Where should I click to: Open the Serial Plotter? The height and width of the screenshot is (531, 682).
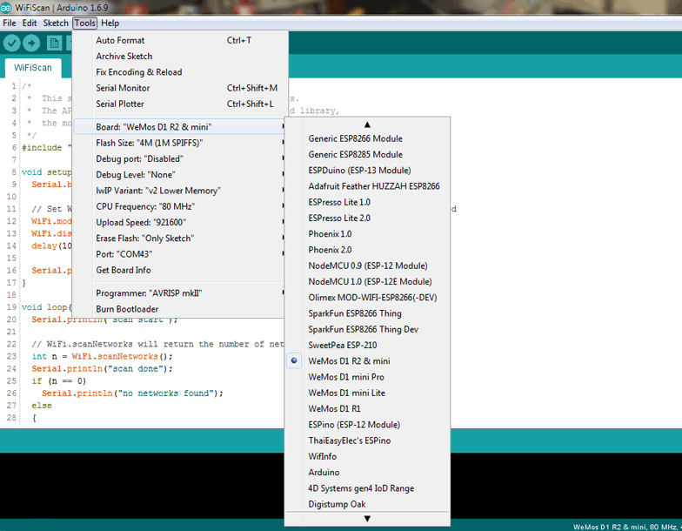click(x=181, y=104)
